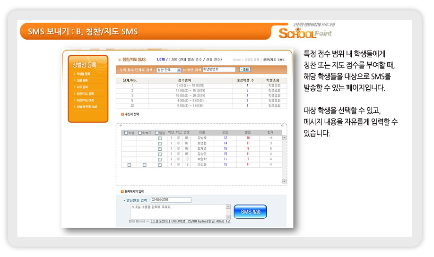Viewport: 434px width, 257px height.
Task: Click the recipient list scroll down arrow
Action: point(284,181)
